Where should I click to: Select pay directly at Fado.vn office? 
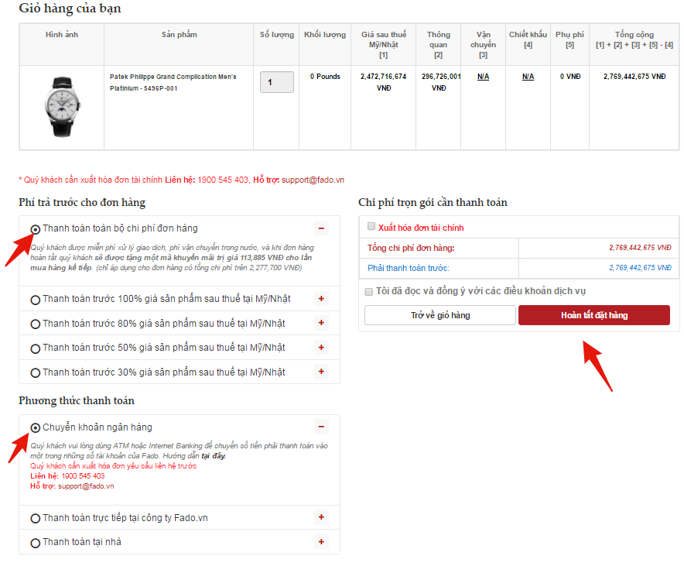(x=36, y=519)
